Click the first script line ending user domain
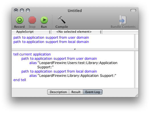 51,38
